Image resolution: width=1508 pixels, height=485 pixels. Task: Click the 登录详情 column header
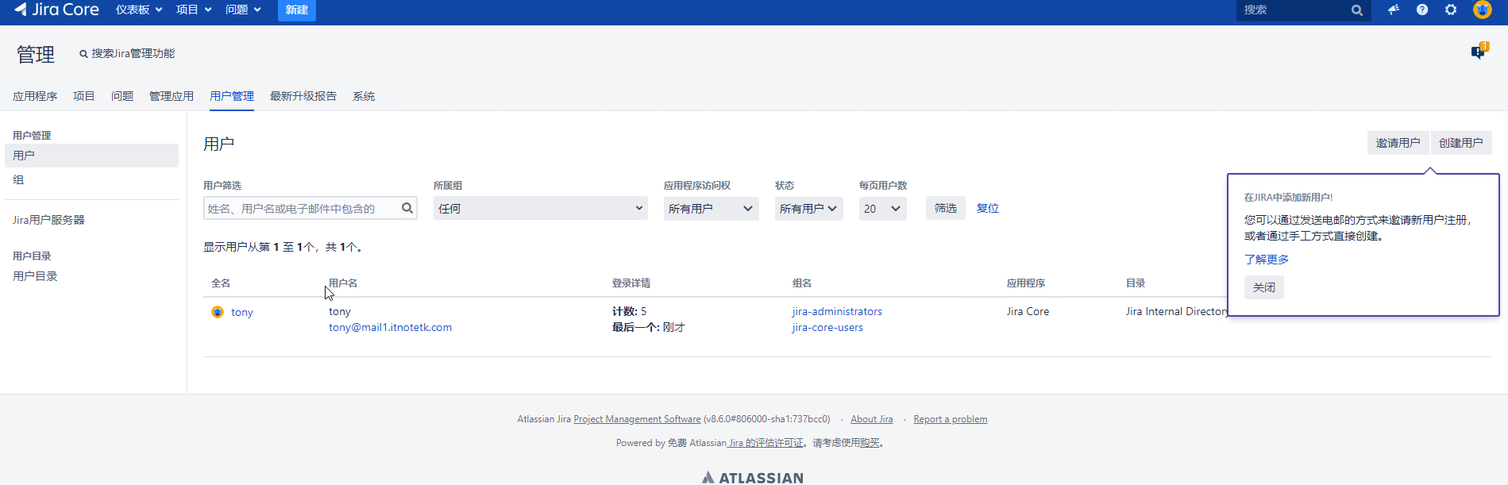pyautogui.click(x=631, y=283)
